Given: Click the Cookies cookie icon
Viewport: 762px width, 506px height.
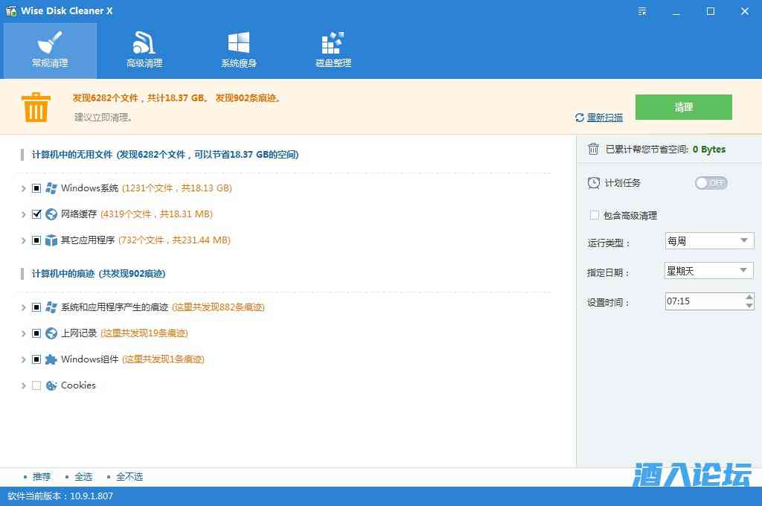Looking at the screenshot, I should [x=51, y=385].
